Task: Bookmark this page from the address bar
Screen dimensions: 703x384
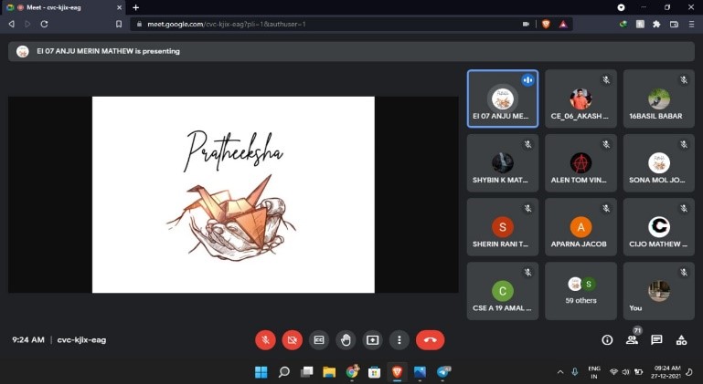Action: (119, 24)
